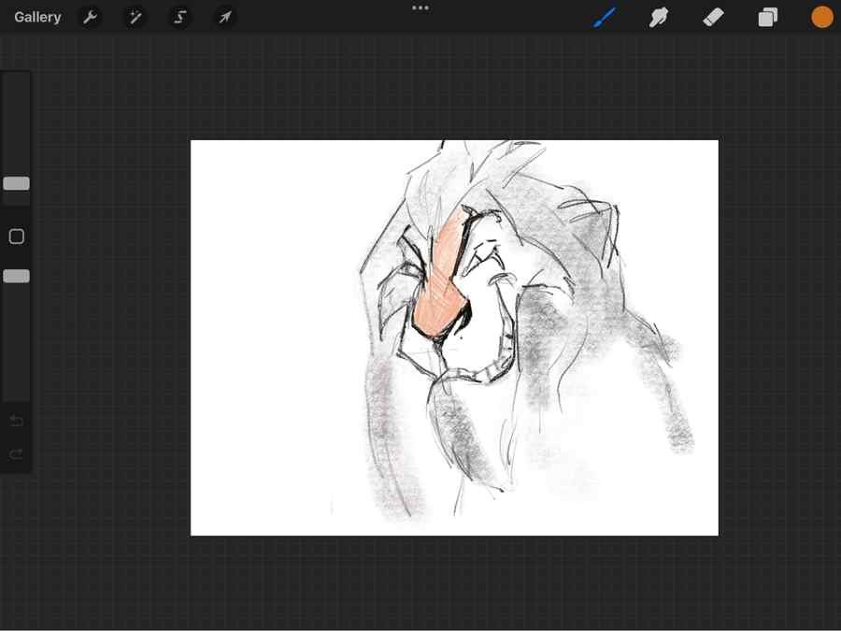This screenshot has width=841, height=631.
Task: Undo the last stroke
Action: (x=17, y=421)
